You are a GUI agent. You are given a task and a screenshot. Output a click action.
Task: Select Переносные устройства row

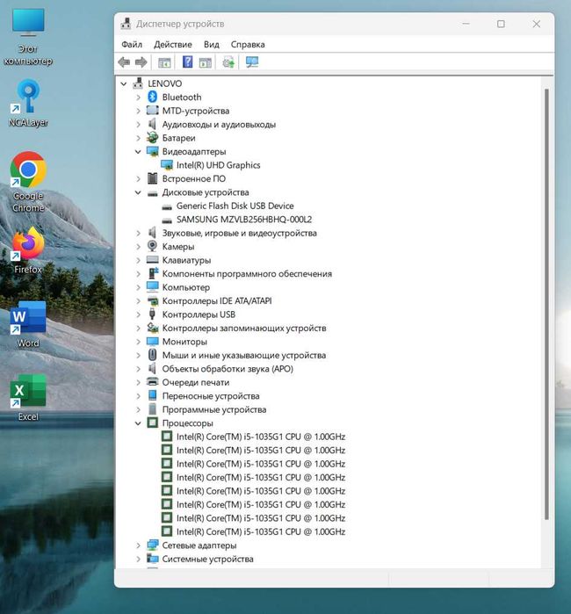211,395
